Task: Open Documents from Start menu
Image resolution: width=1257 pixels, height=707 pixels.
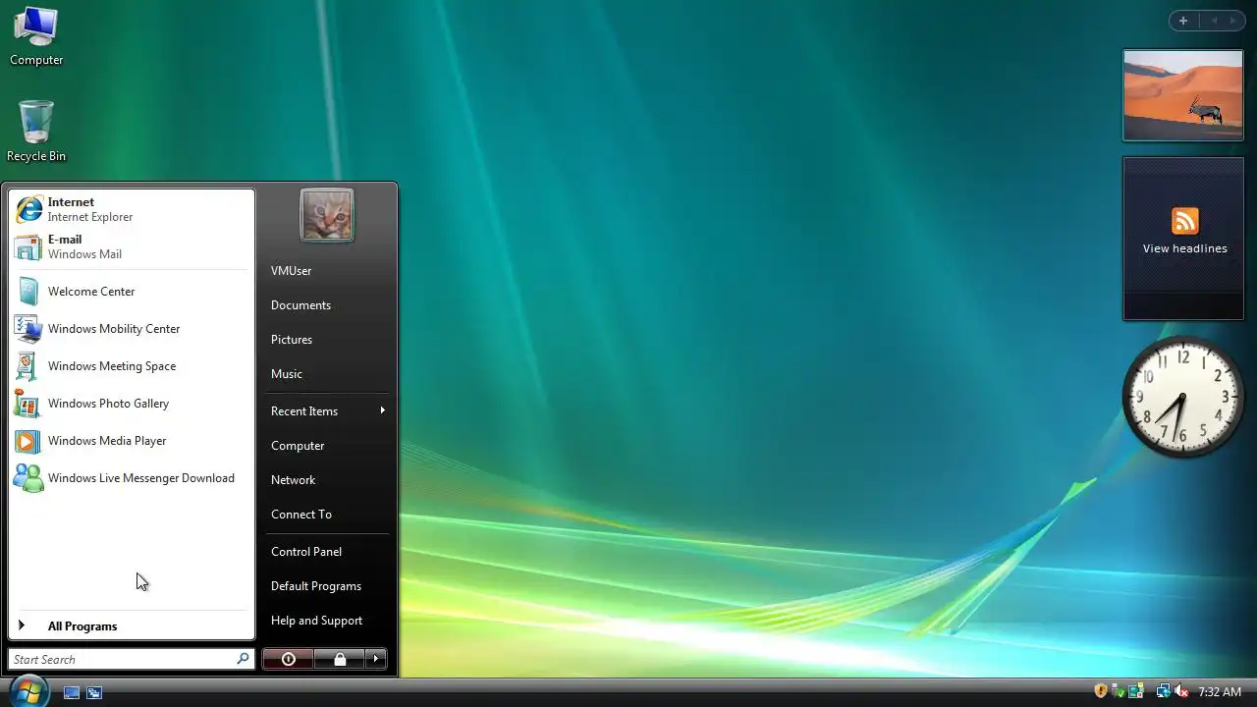Action: click(327, 305)
